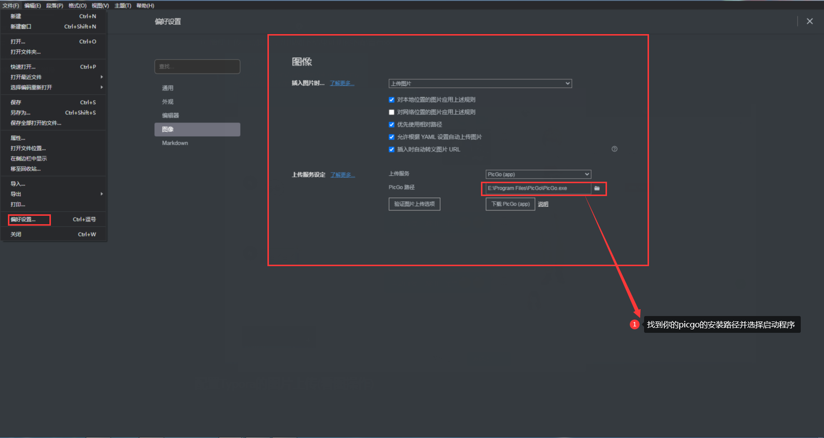The image size is (824, 438).
Task: Expand the 导出 submenu
Action: pyautogui.click(x=53, y=194)
